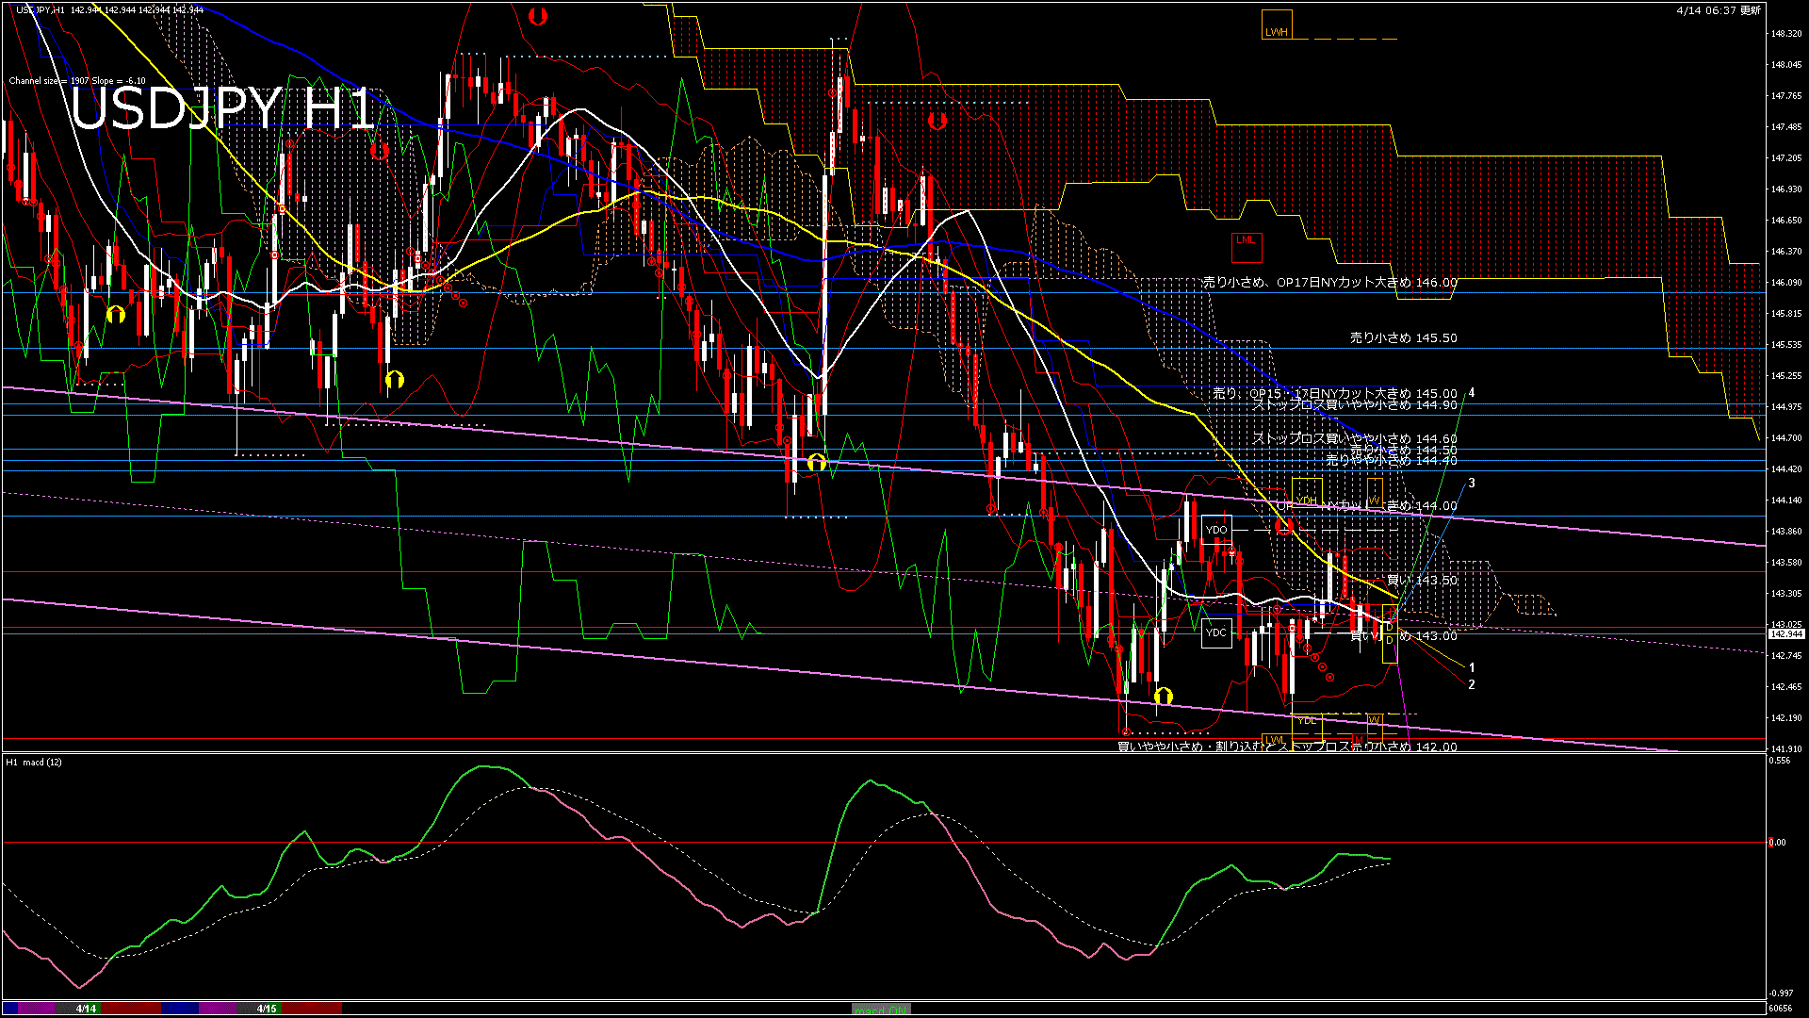
Task: Click the 買い 143.50 level label
Action: click(x=1422, y=581)
